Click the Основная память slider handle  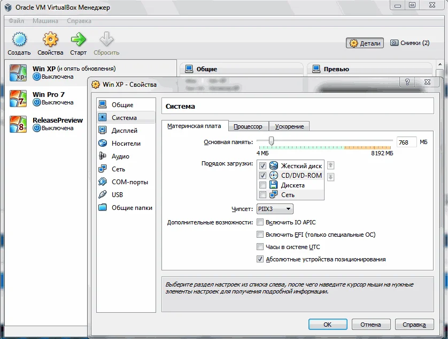point(271,141)
